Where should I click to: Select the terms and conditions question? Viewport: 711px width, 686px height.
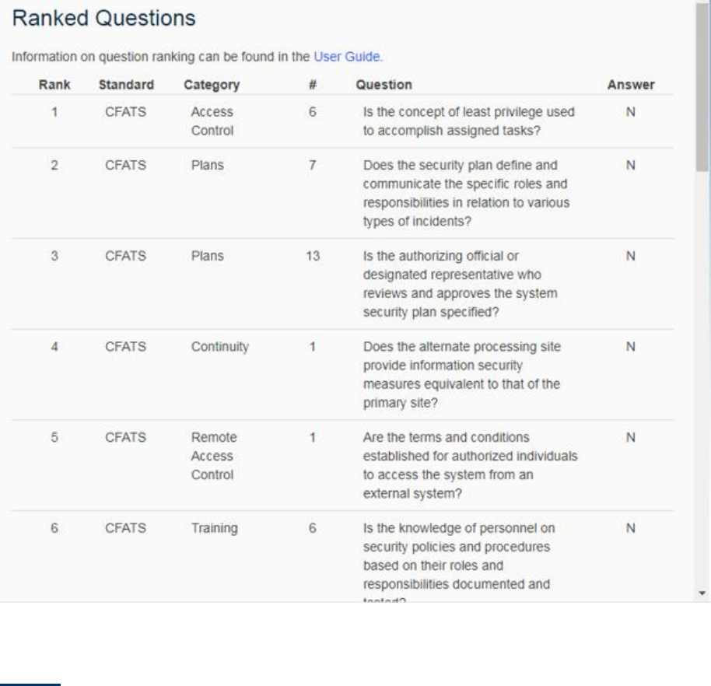[470, 466]
